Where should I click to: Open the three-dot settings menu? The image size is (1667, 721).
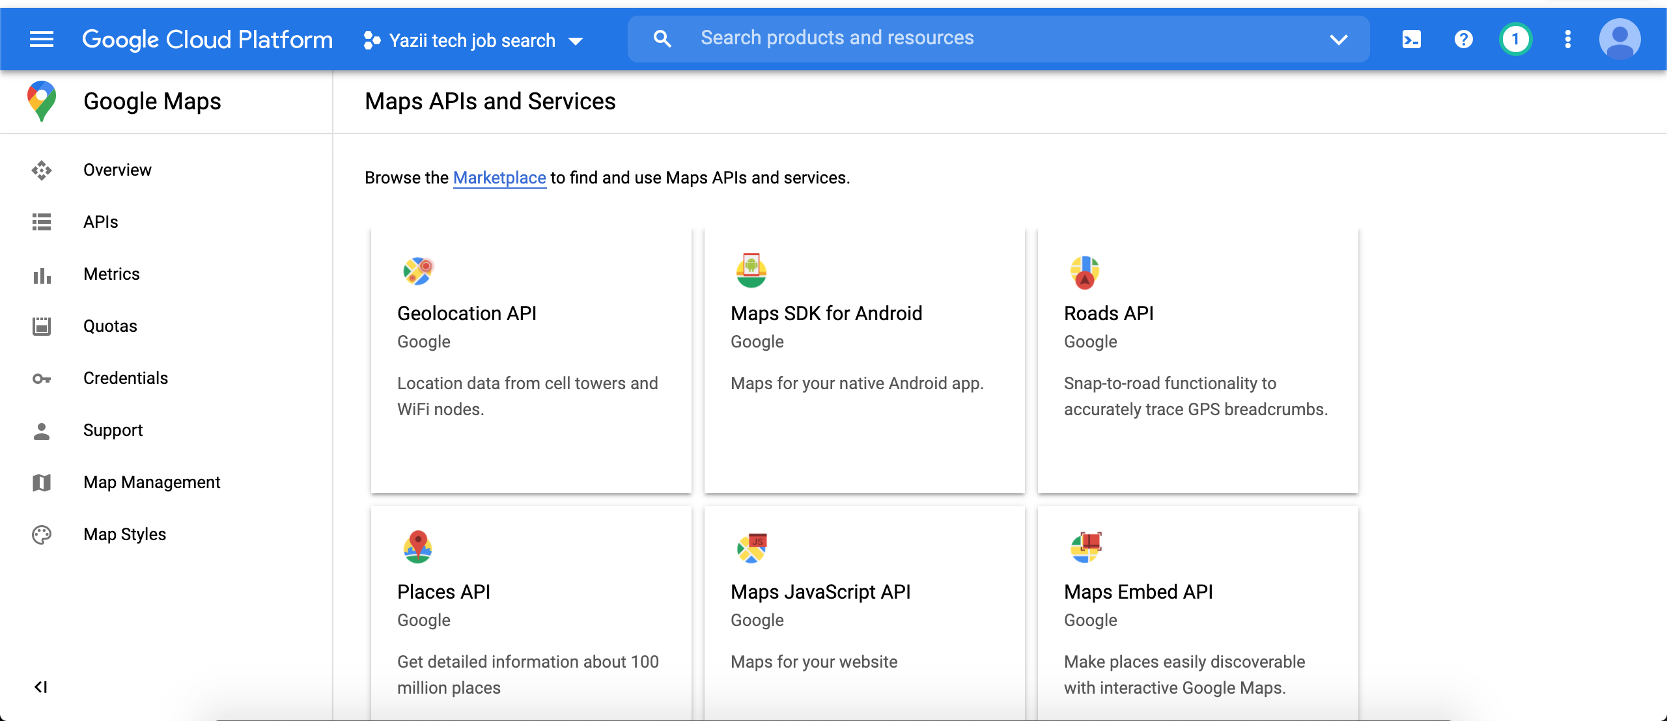point(1567,40)
